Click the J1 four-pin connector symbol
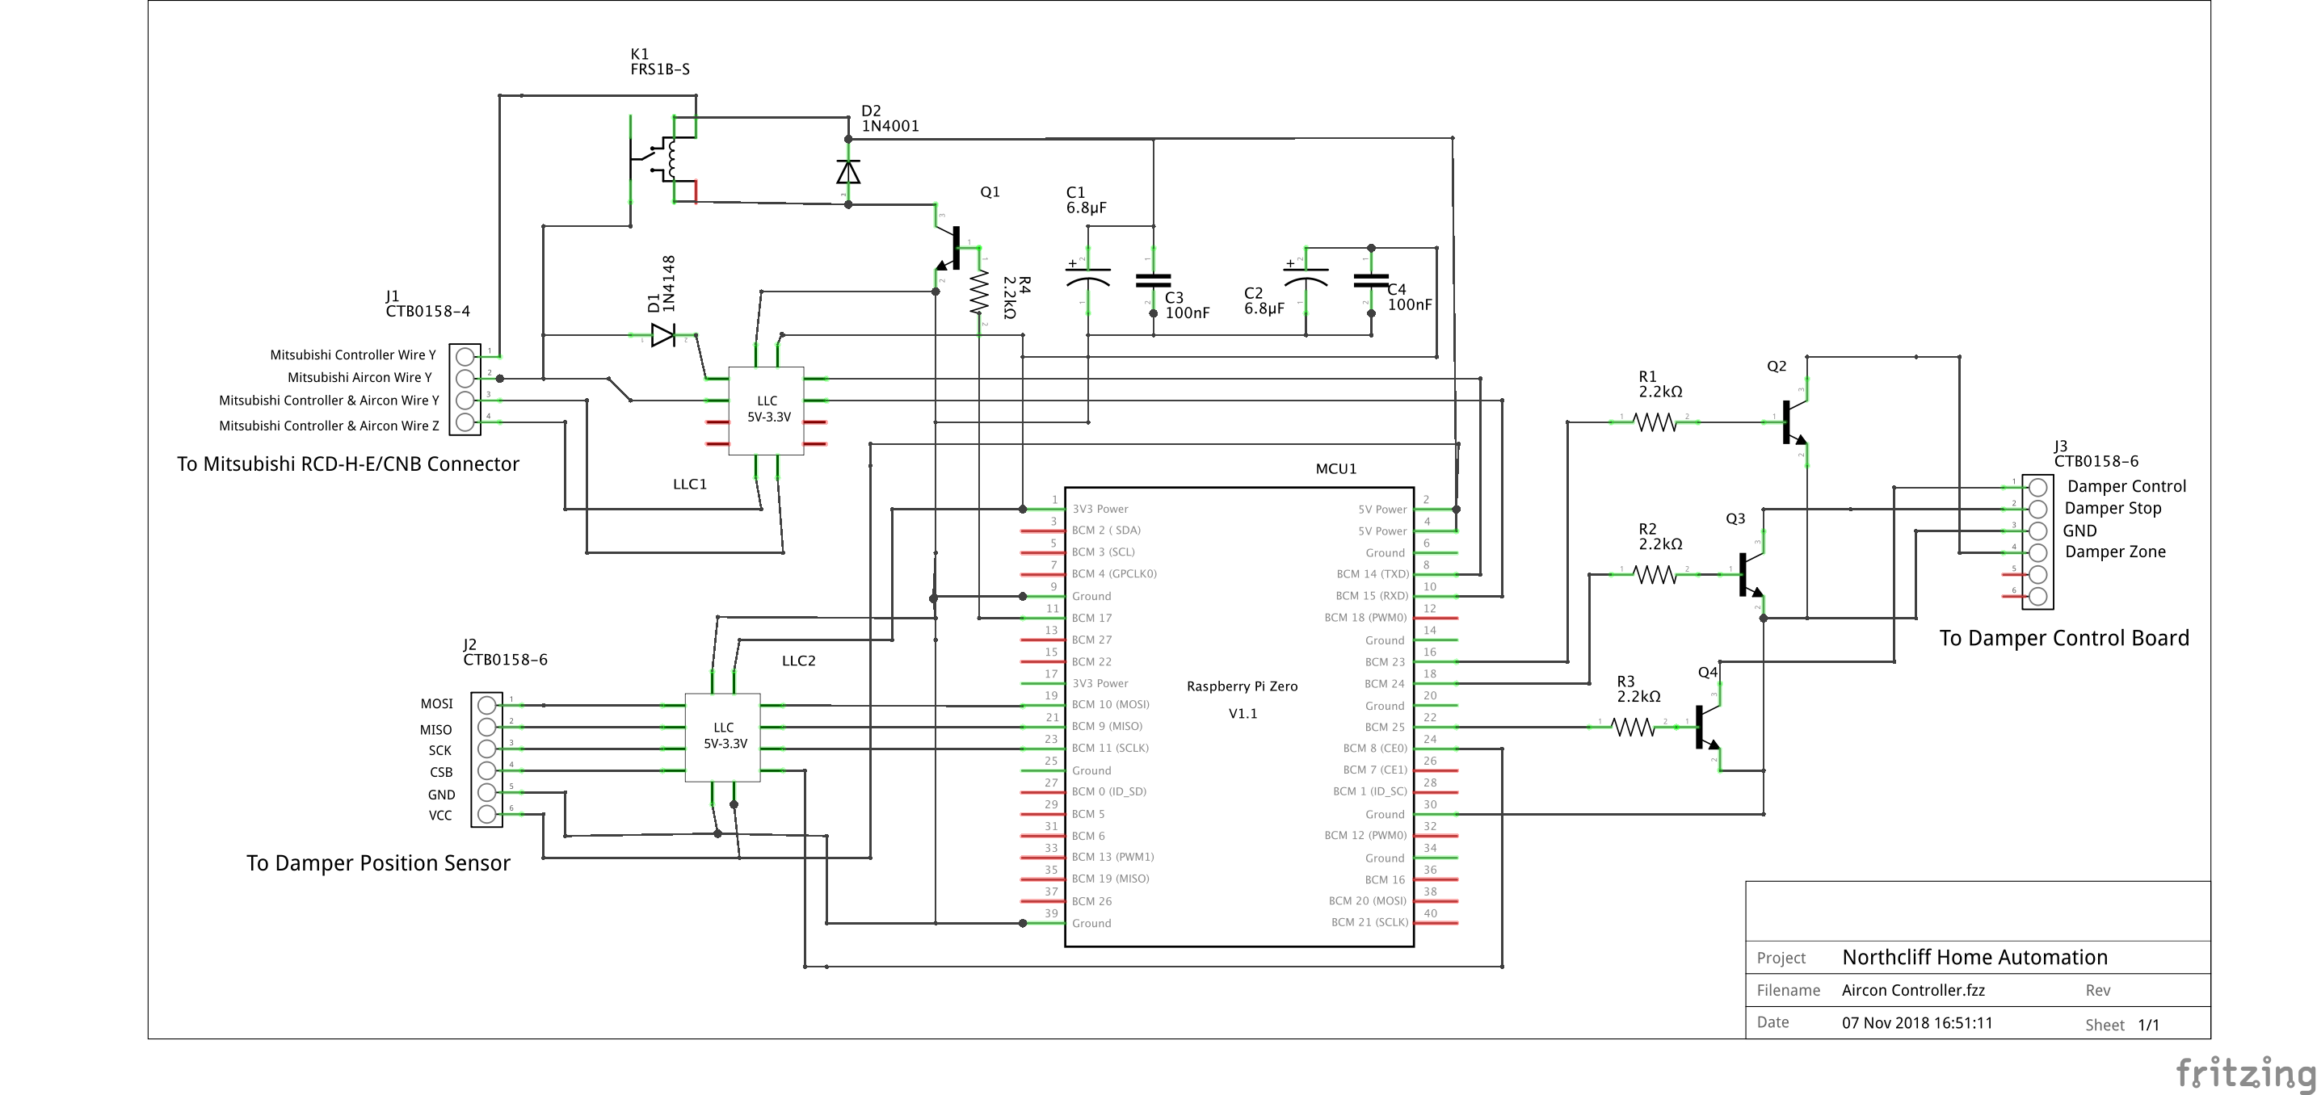Viewport: 2317px width, 1095px height. (x=465, y=389)
